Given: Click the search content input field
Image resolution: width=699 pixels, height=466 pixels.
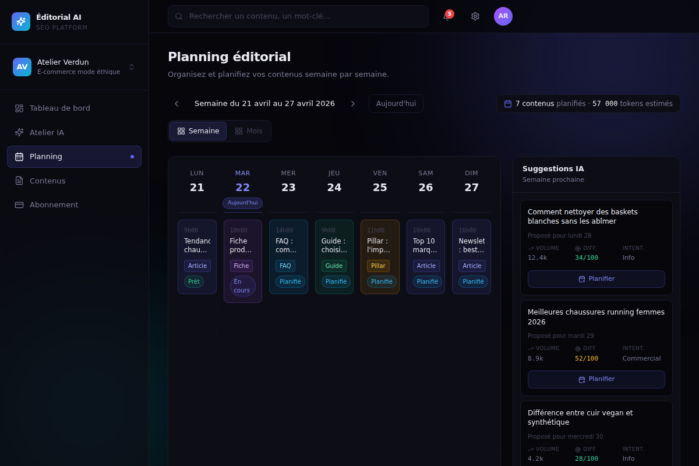Looking at the screenshot, I should coord(298,16).
